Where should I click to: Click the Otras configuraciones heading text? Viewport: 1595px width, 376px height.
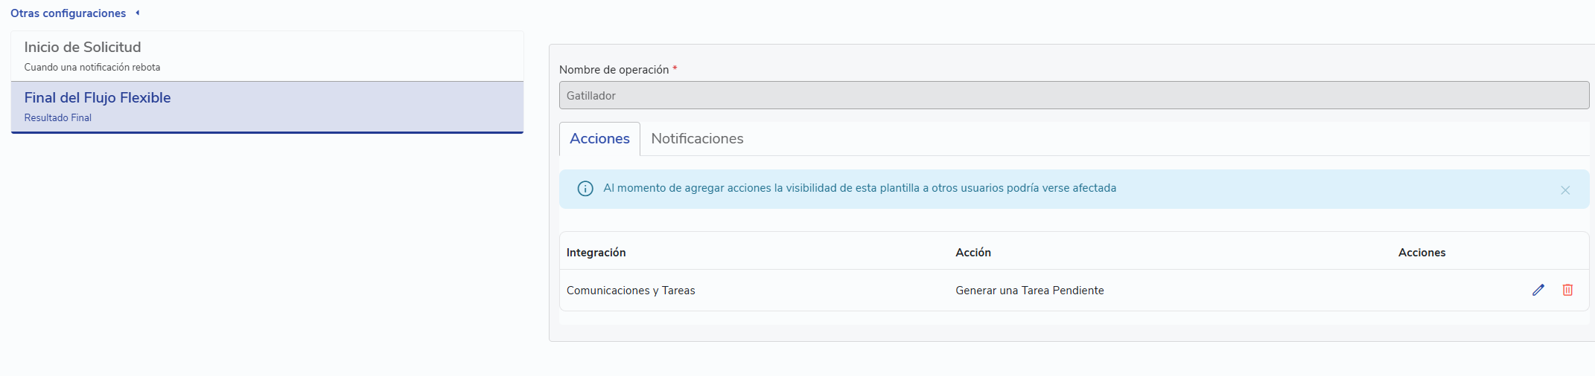tap(68, 13)
